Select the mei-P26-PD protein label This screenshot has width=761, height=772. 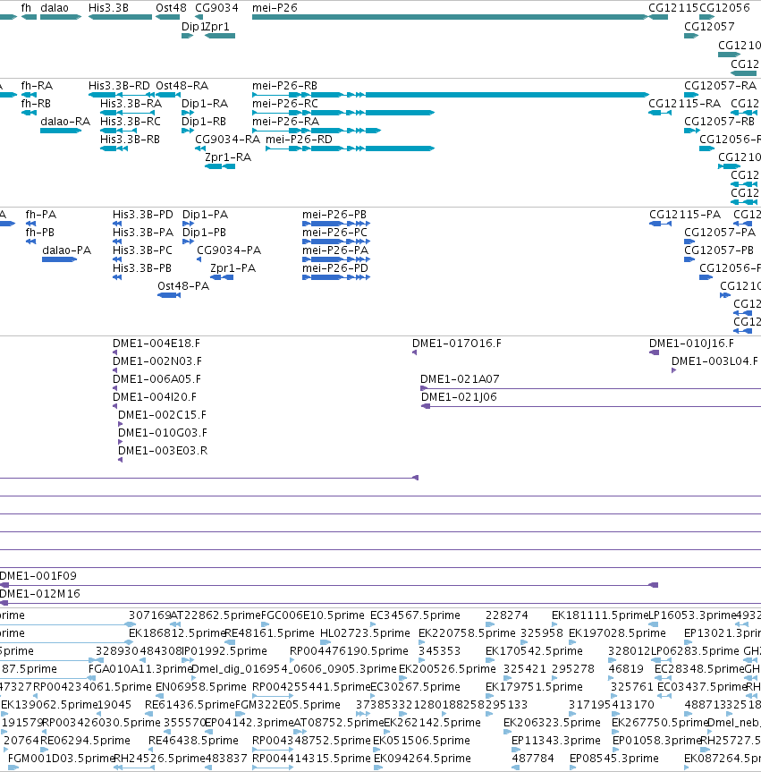click(335, 268)
